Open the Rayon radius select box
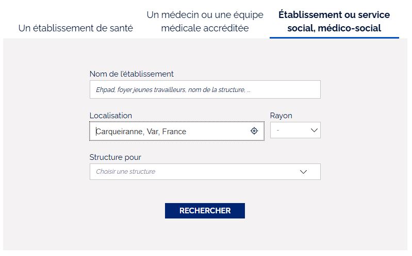412x256 pixels. pyautogui.click(x=295, y=130)
